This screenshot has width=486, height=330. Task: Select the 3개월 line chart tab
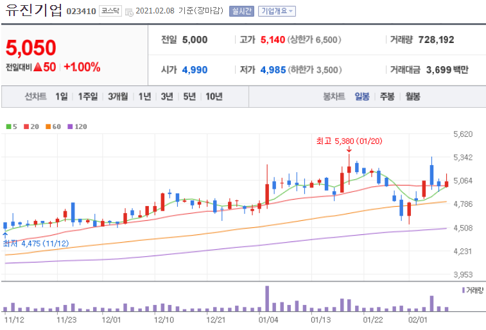(117, 97)
